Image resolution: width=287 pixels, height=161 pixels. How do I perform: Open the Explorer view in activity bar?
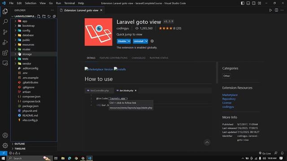tap(5, 11)
